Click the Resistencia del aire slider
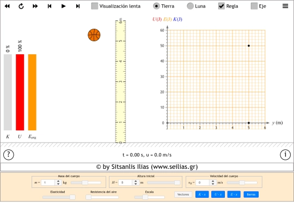294x220 pixels. (102, 197)
